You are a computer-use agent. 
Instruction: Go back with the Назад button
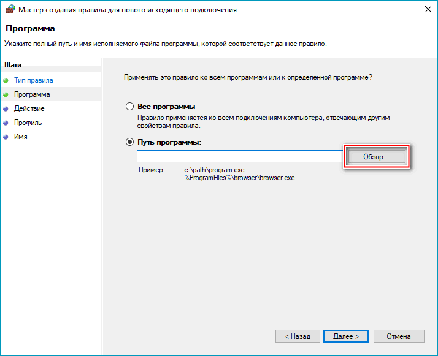pos(298,336)
